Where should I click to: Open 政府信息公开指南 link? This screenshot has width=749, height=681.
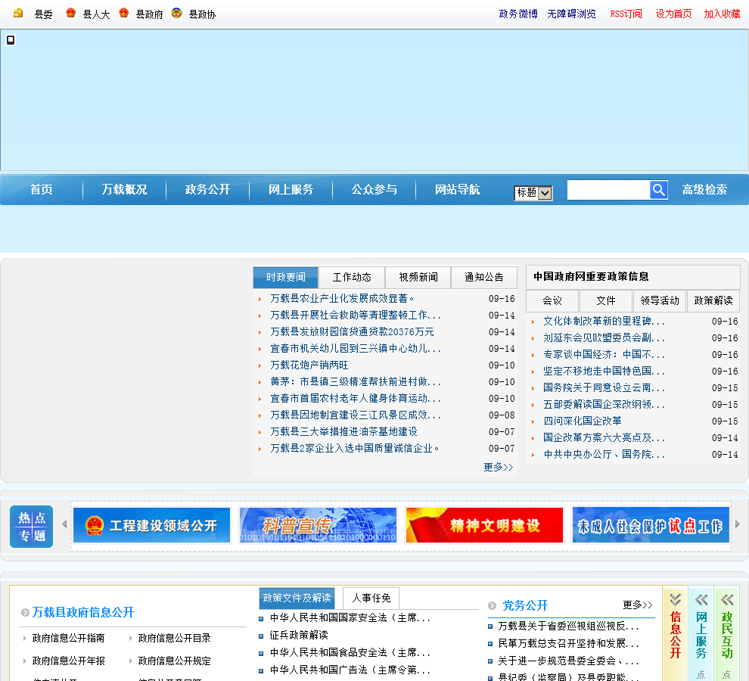pyautogui.click(x=68, y=638)
